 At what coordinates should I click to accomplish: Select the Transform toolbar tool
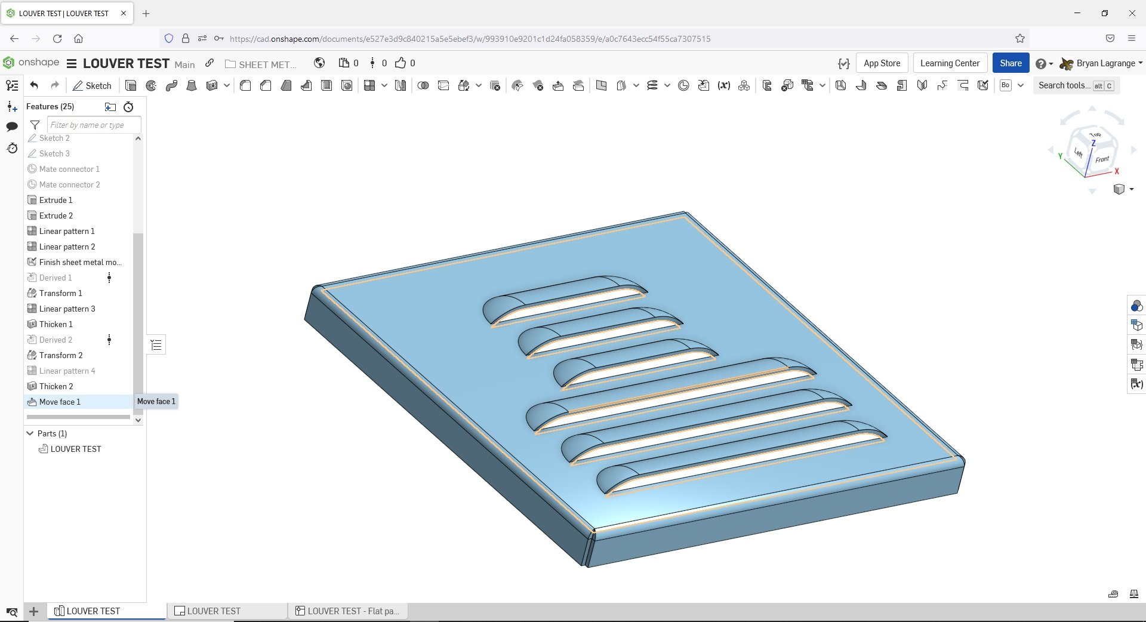[x=464, y=86]
